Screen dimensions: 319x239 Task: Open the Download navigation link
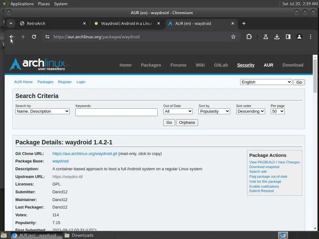[x=293, y=65]
